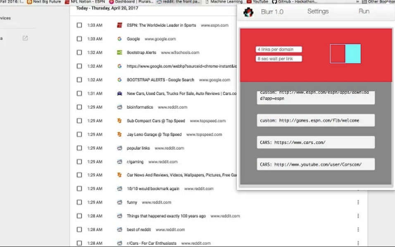Viewport: 395px width, 247px height.
Task: Pick the red color swatch
Action: click(x=338, y=54)
